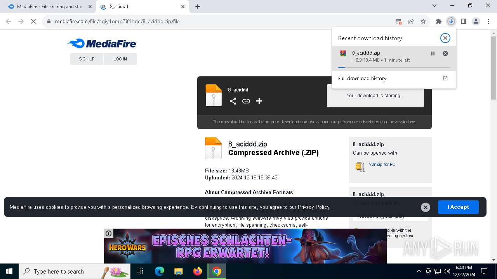The image size is (497, 279).
Task: Open the Extensions puzzle icon
Action: click(439, 21)
